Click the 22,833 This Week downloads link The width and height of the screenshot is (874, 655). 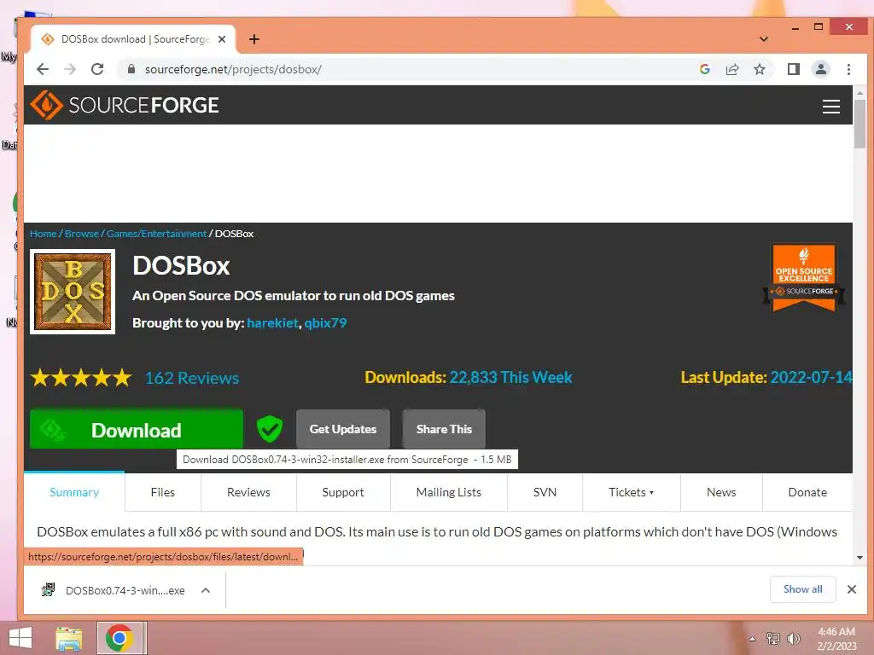[510, 377]
